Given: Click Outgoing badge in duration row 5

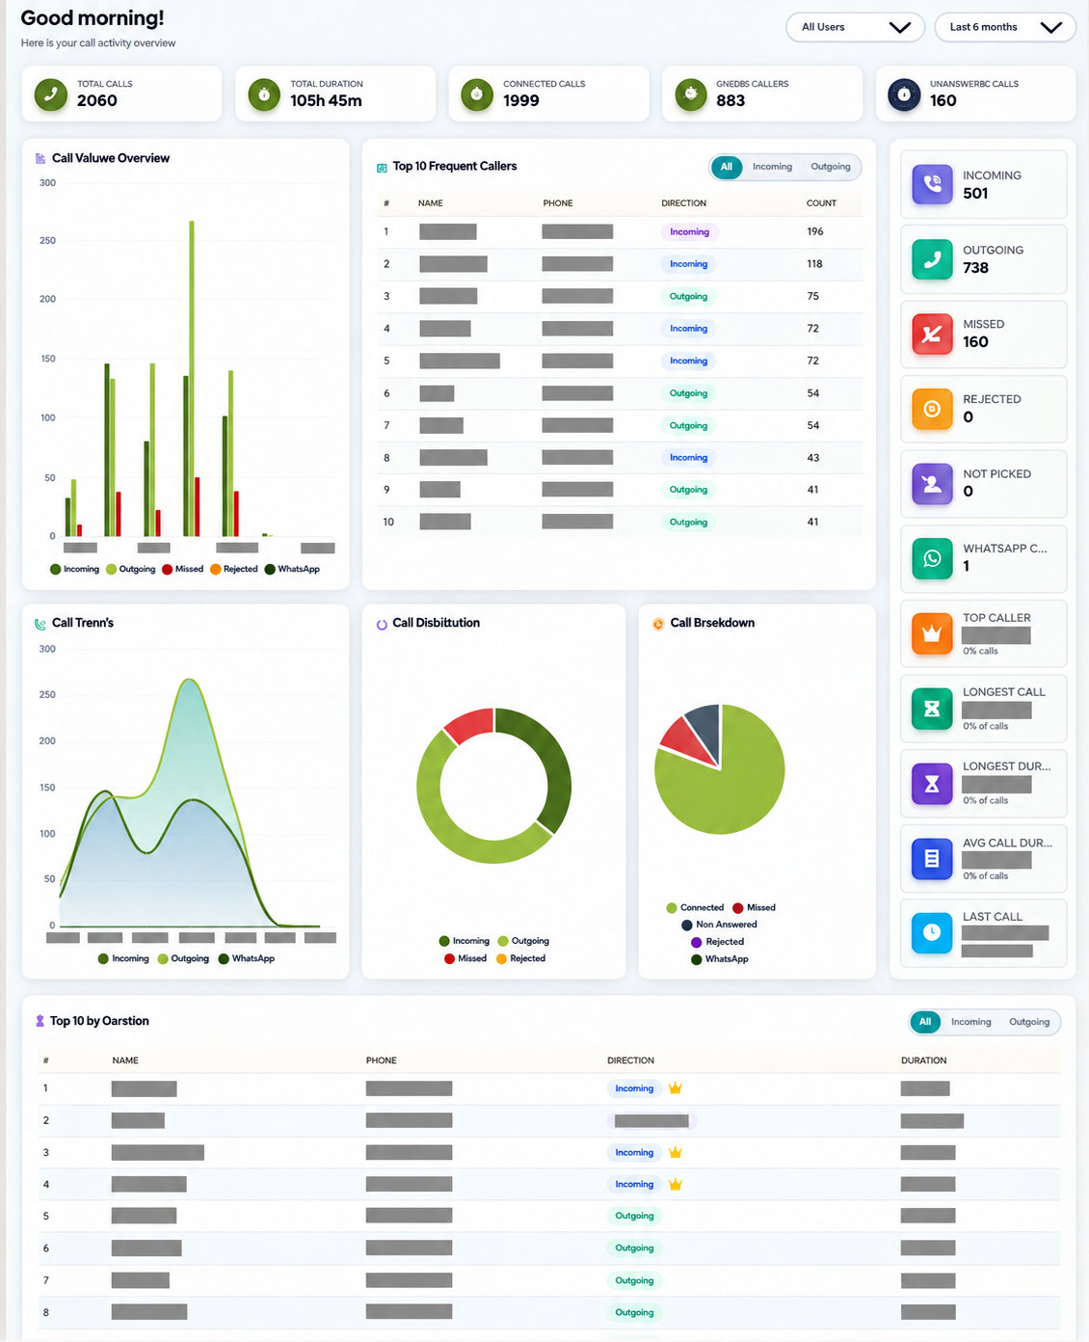Looking at the screenshot, I should 634,1216.
